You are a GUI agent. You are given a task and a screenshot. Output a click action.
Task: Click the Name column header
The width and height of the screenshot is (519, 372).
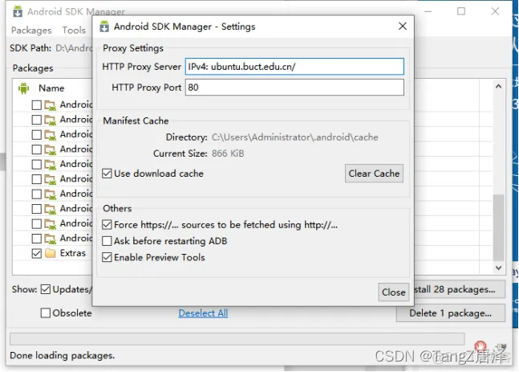(x=51, y=88)
